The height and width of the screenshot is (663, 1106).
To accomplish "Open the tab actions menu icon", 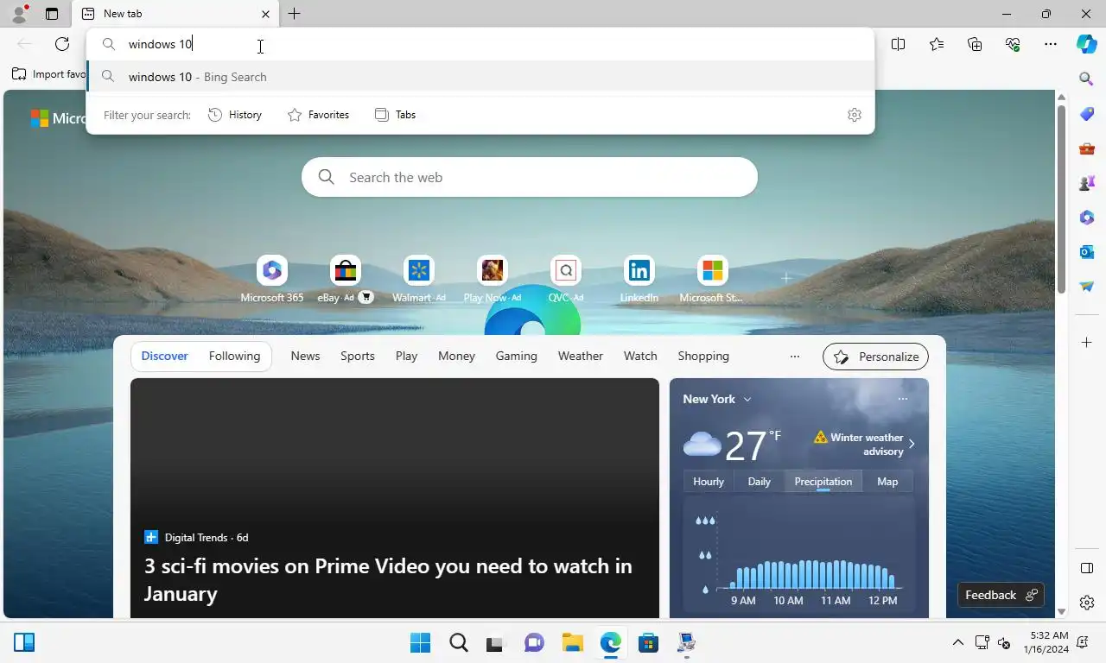I will point(52,14).
